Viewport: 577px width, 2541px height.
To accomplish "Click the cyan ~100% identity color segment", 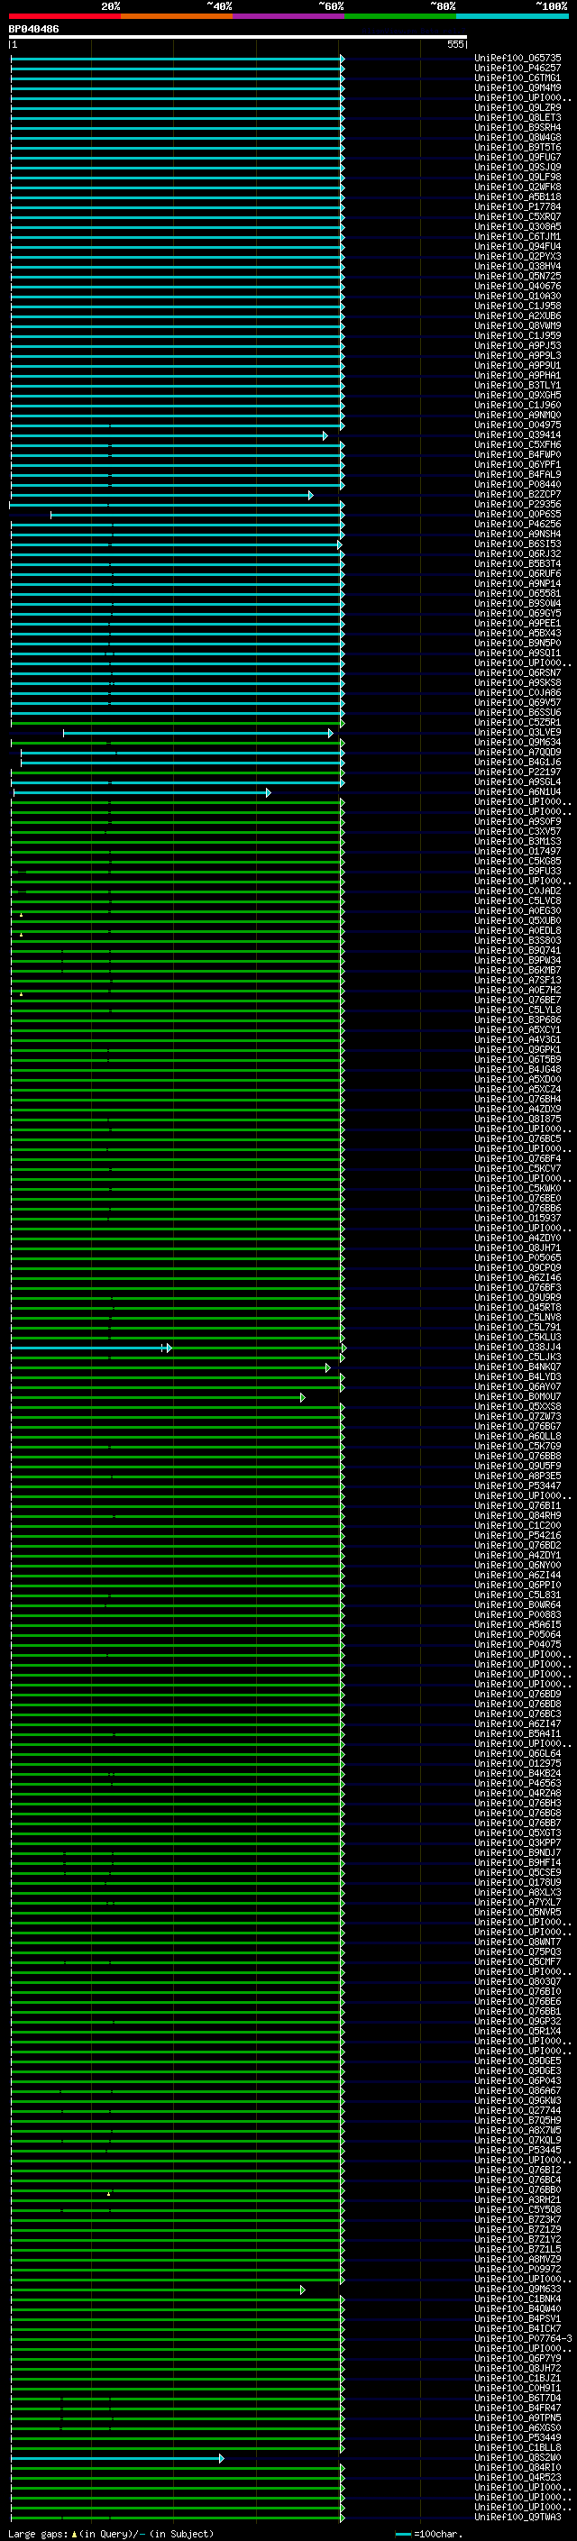I will 513,17.
